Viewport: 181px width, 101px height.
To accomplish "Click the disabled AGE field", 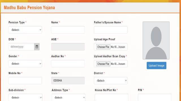I will click(68, 47).
